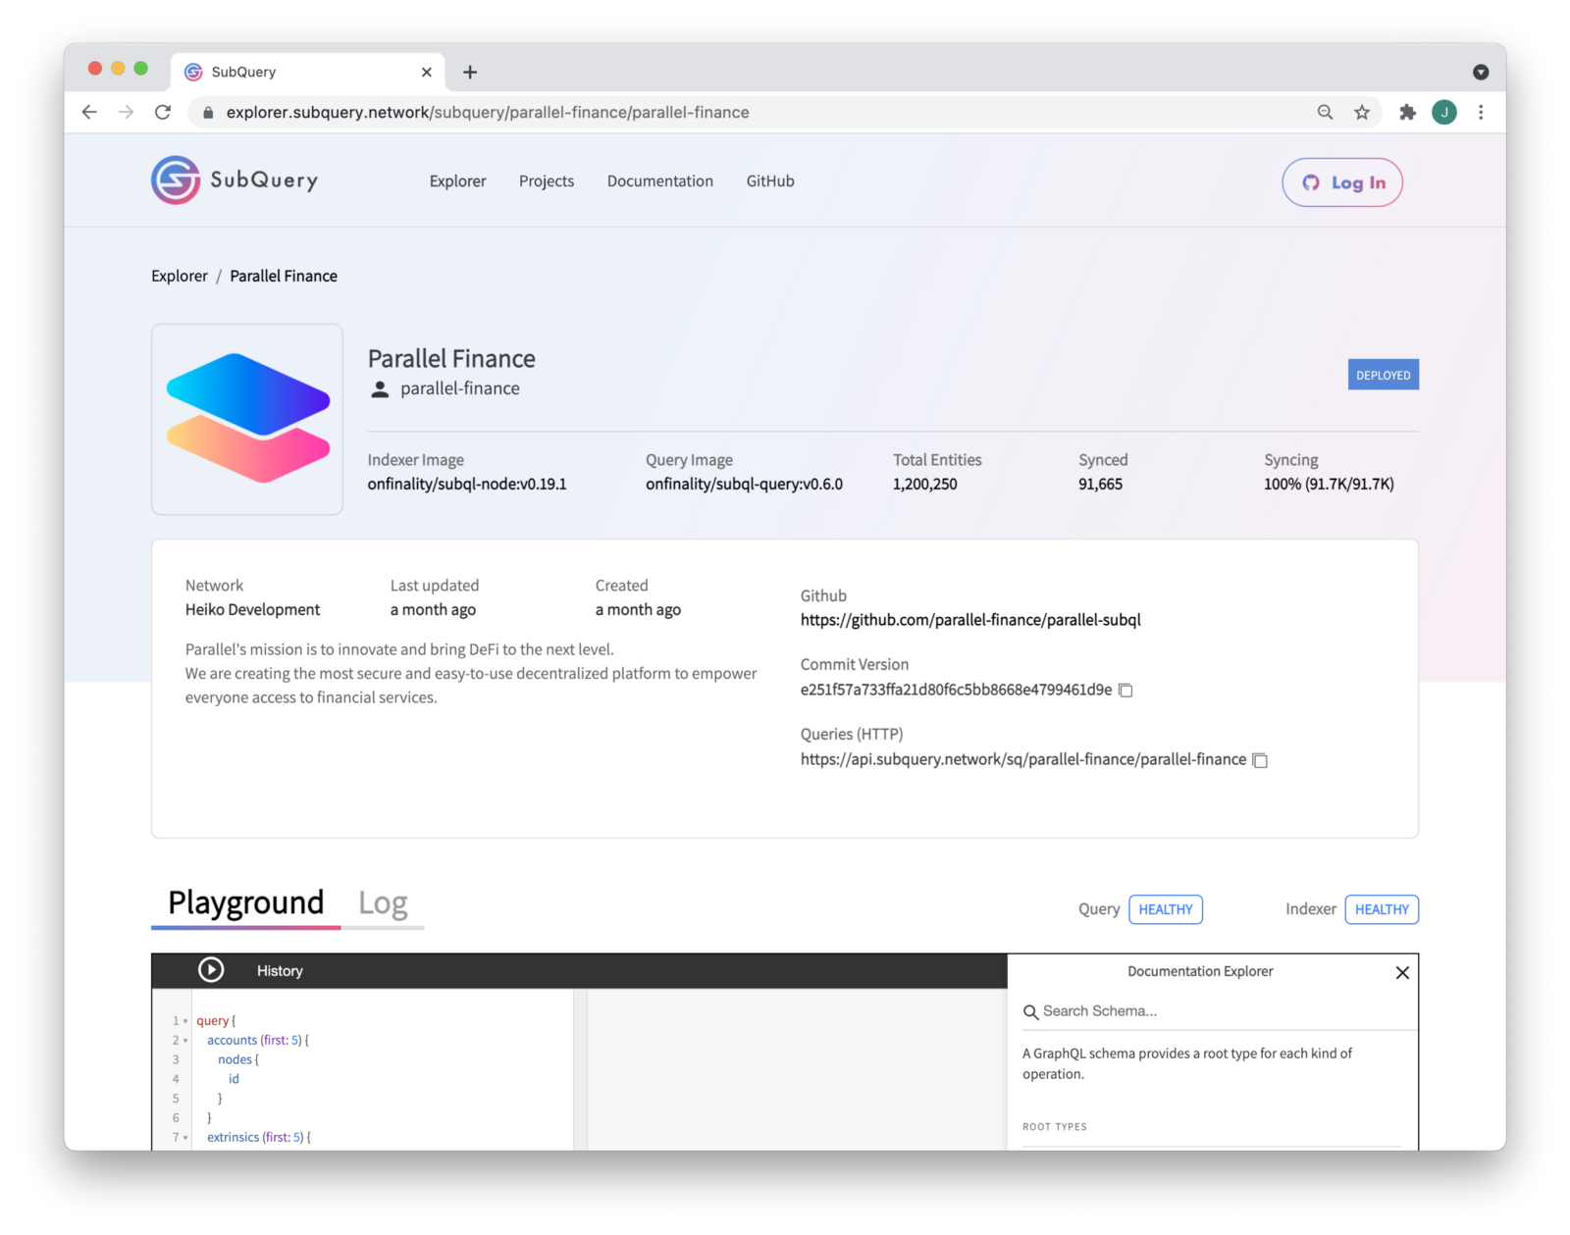1570x1235 pixels.
Task: Open the History panel in playground
Action: (x=280, y=970)
